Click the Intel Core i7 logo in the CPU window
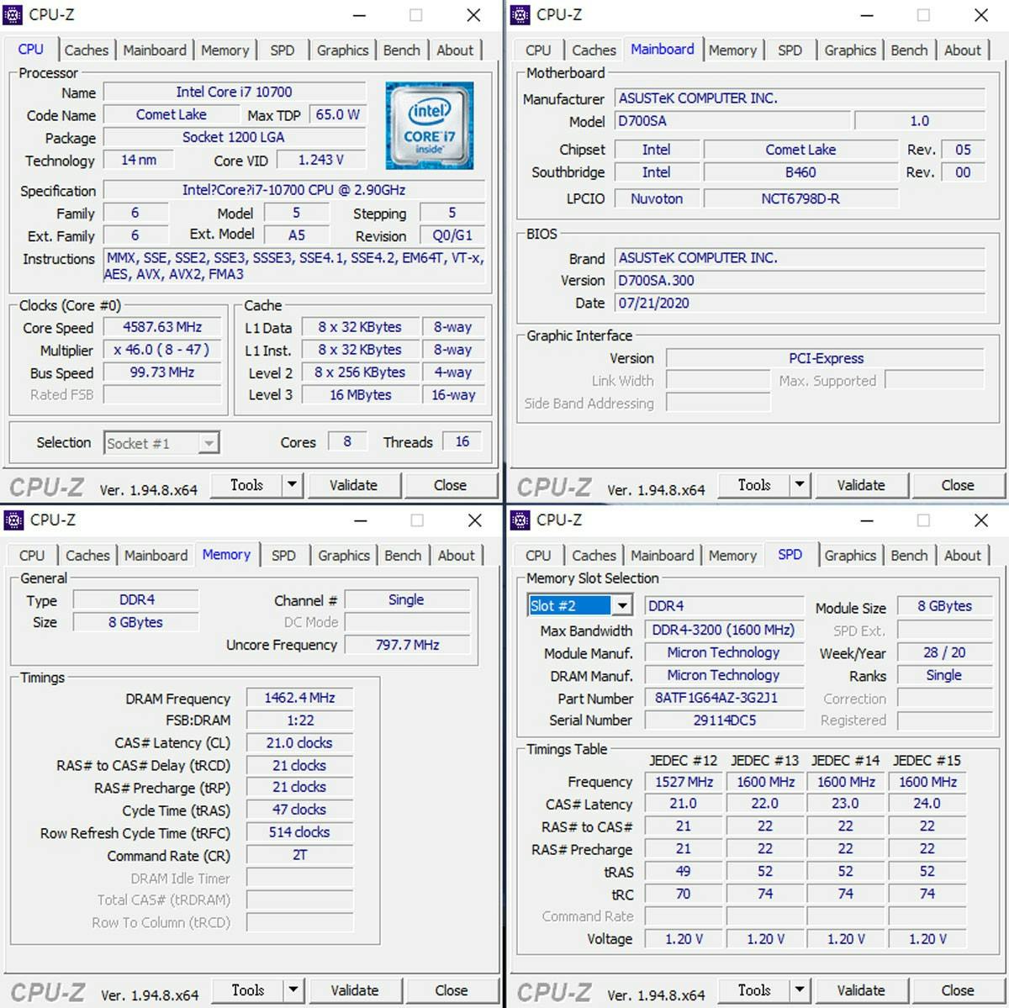 [429, 125]
